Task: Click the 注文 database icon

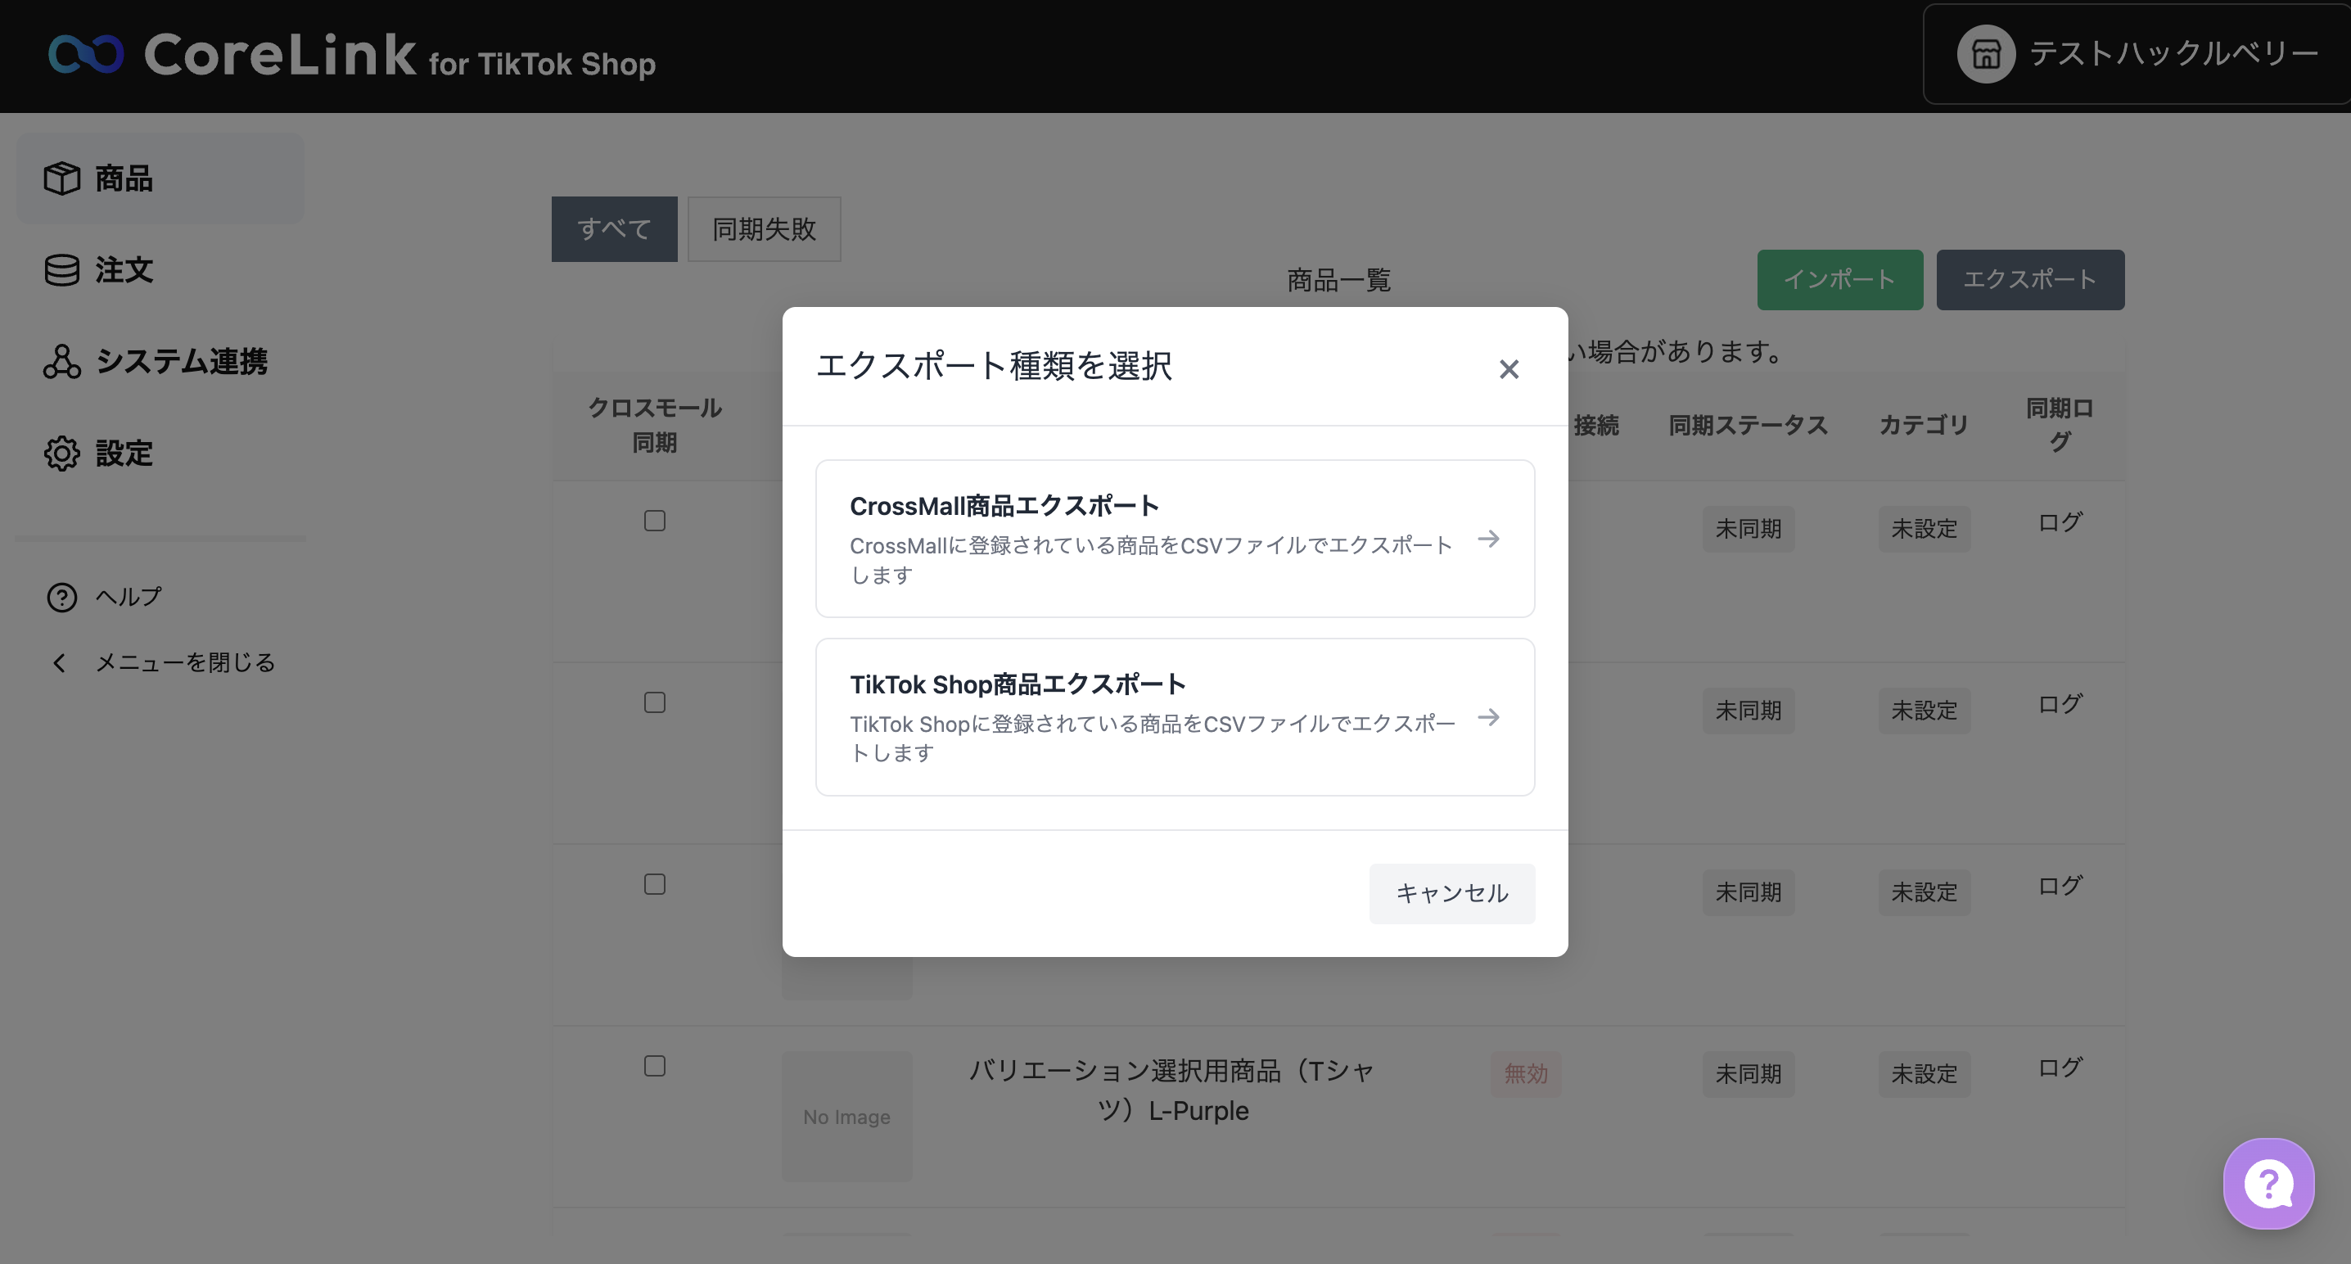Action: pyautogui.click(x=62, y=270)
